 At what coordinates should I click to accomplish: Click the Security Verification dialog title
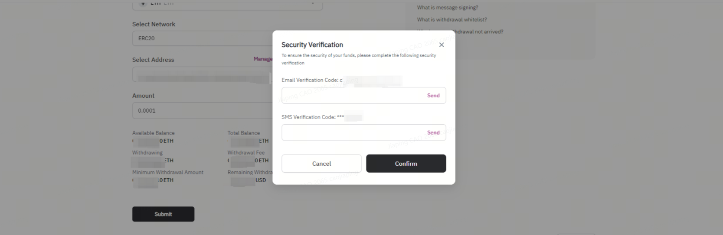[312, 45]
